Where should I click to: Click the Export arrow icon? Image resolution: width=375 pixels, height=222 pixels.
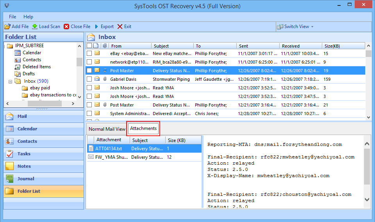pos(96,27)
